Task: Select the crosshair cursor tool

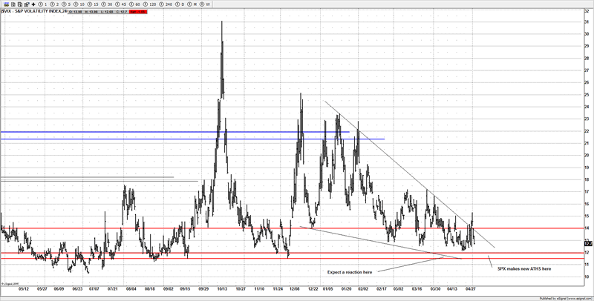Action: tap(33, 4)
